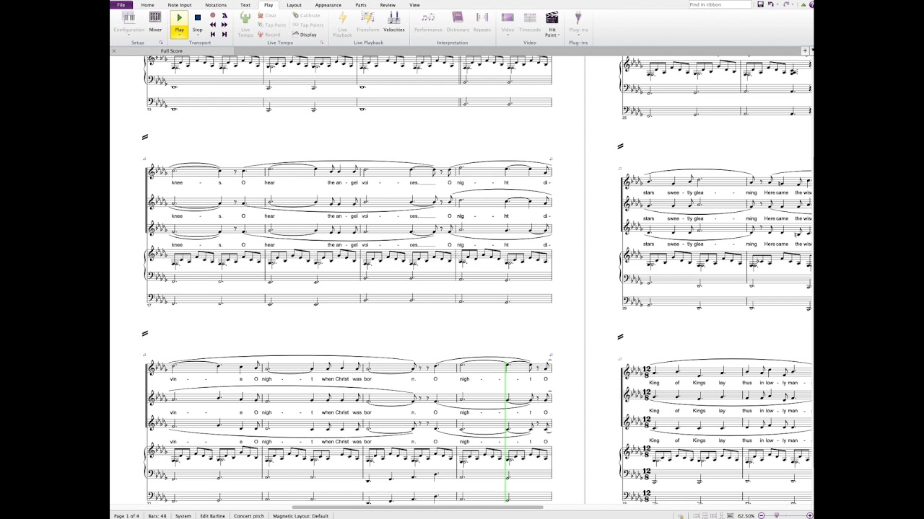This screenshot has height=519, width=924.
Task: Click the Undo arrow icon
Action: [x=770, y=4]
